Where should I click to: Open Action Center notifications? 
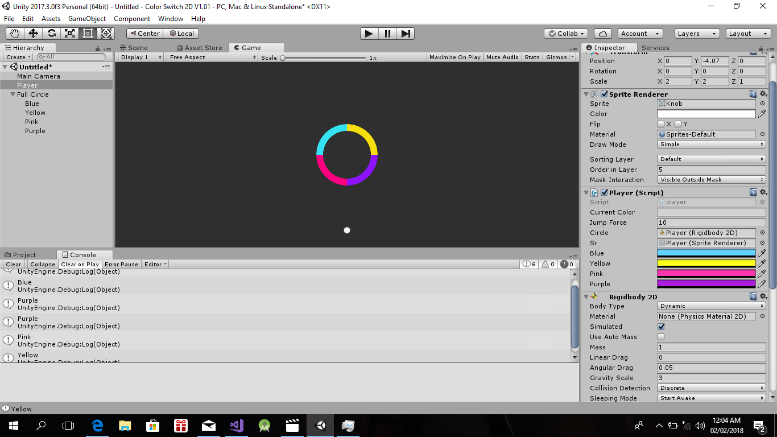pyautogui.click(x=759, y=425)
